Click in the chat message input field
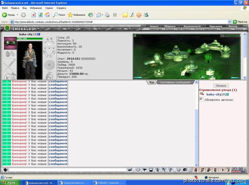Screen dimensions: 249x185 click(68, 170)
